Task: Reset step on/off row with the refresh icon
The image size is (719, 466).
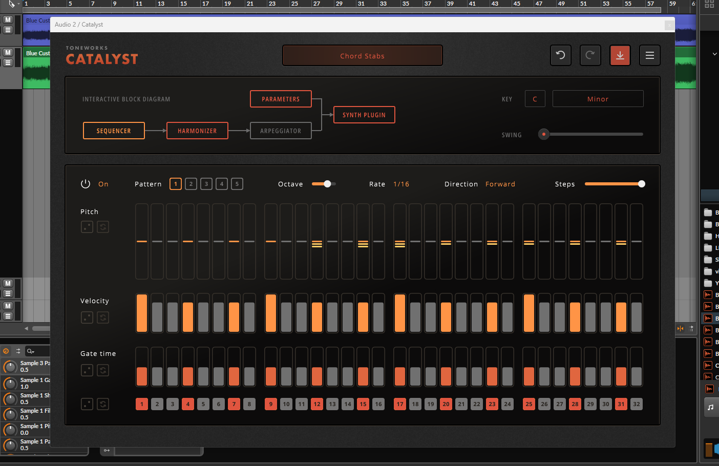Action: (x=103, y=404)
